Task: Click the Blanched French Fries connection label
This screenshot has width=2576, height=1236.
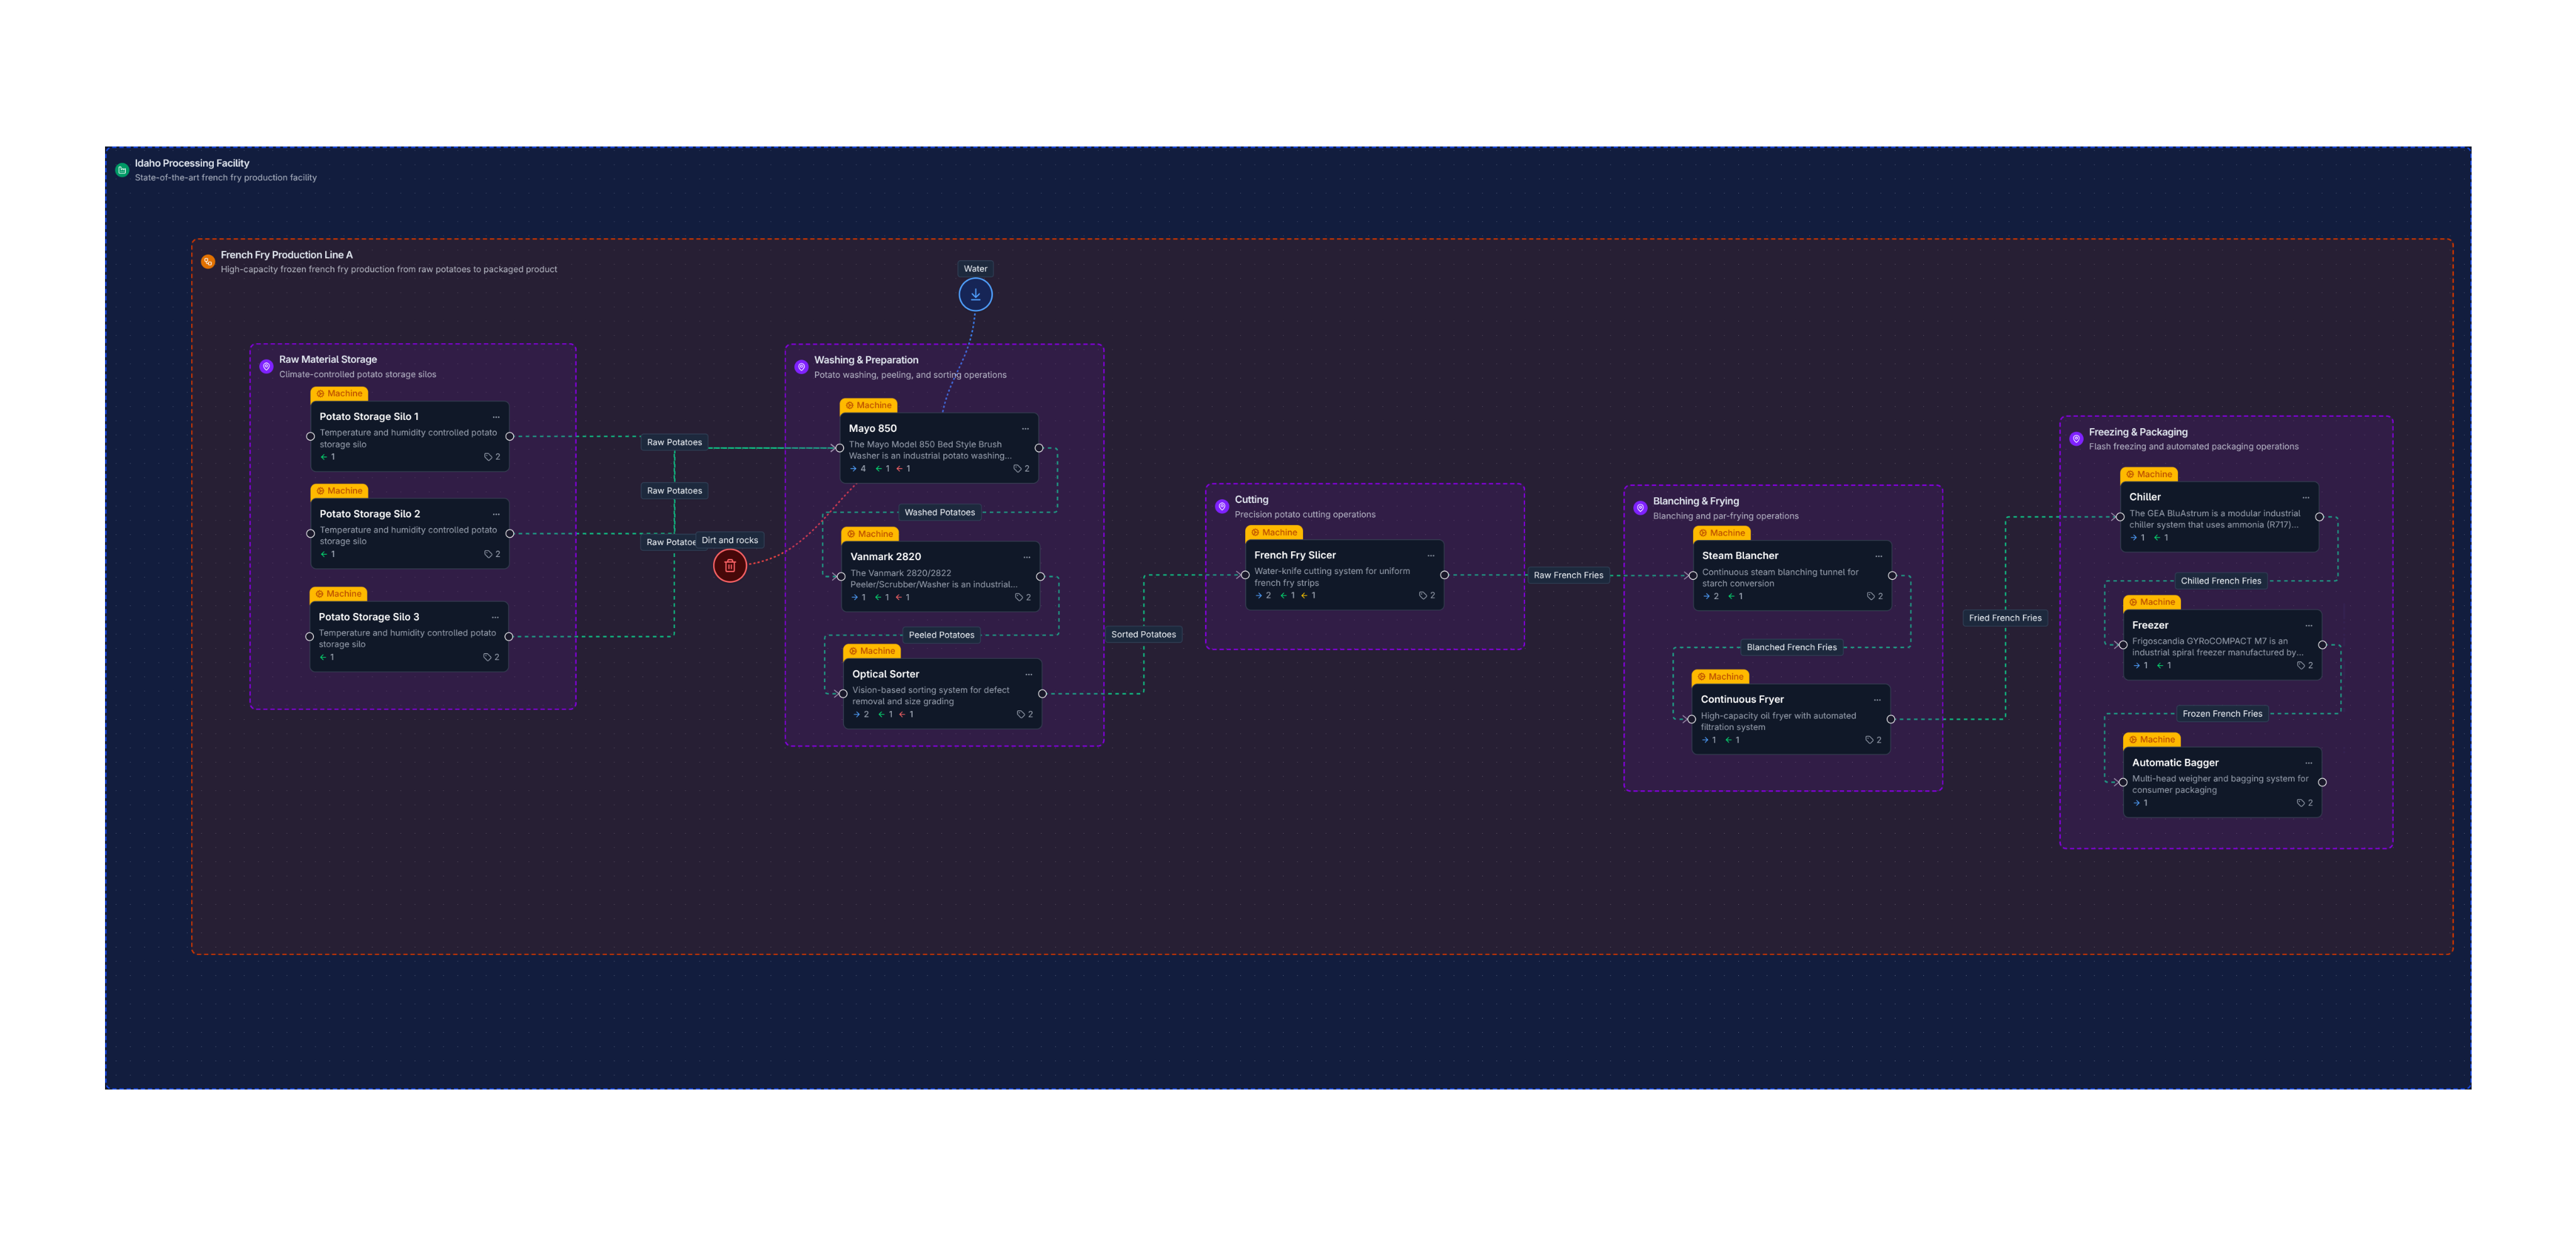Action: (1791, 647)
